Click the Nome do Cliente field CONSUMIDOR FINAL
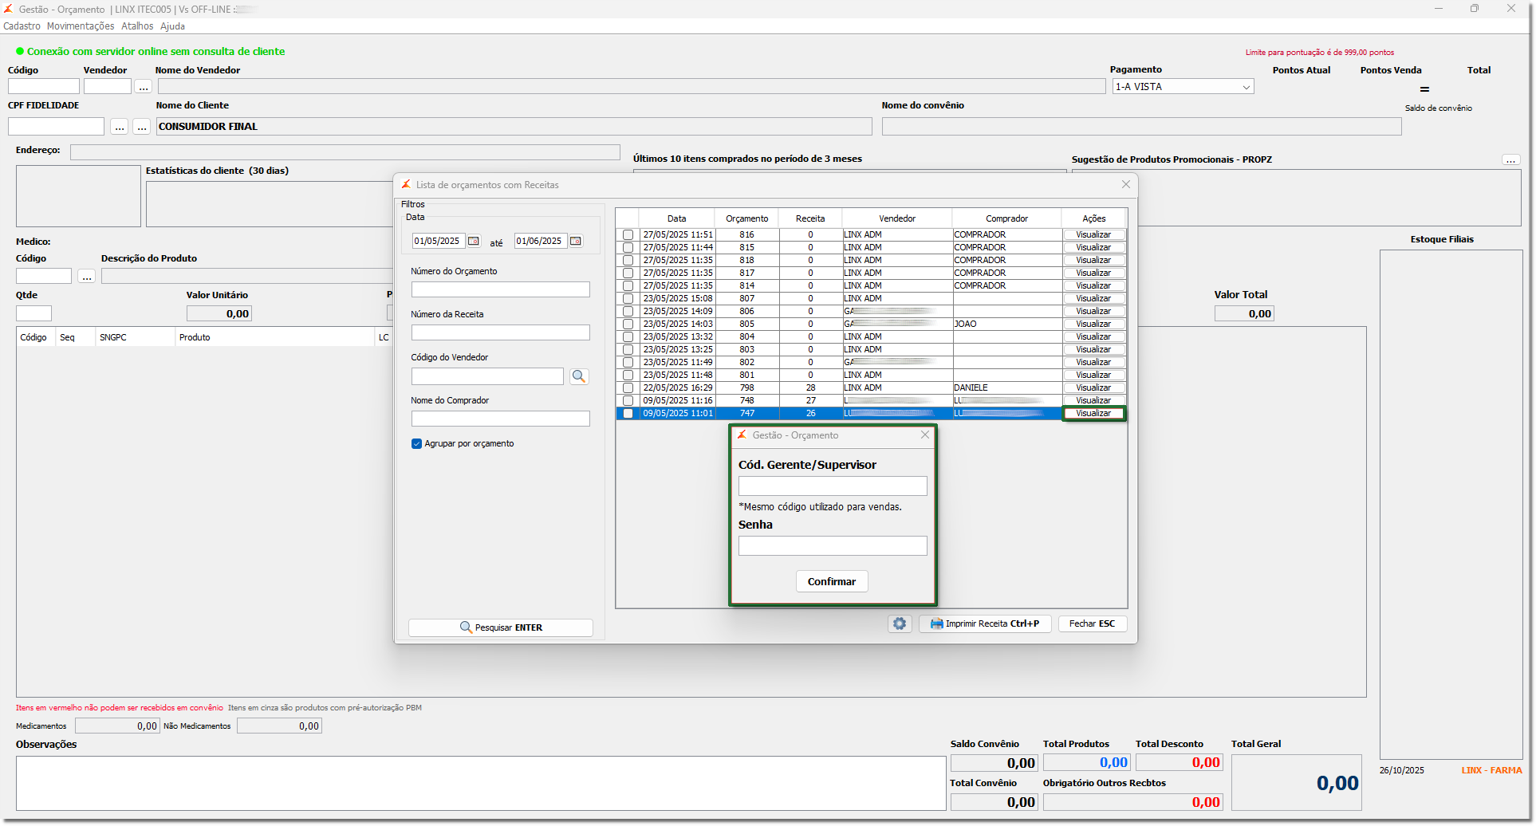1536x826 pixels. 514,126
